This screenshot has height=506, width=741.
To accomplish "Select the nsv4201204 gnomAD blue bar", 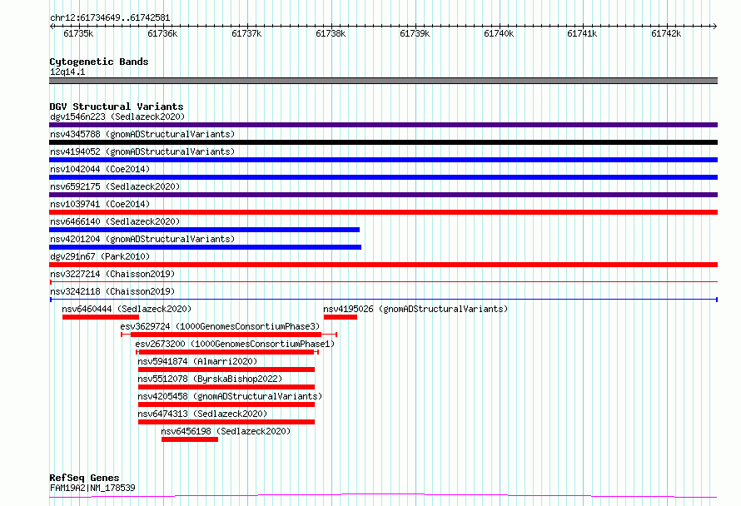I will (x=205, y=247).
